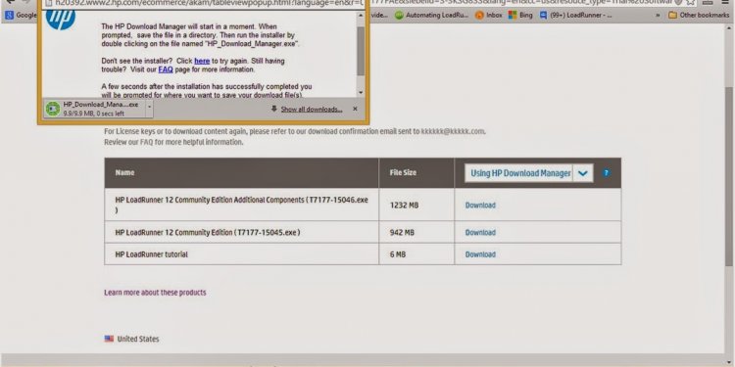Viewport: 735px width, 367px height.
Task: Open the downloaded HP_Download_Manager exe item
Action: pos(94,109)
